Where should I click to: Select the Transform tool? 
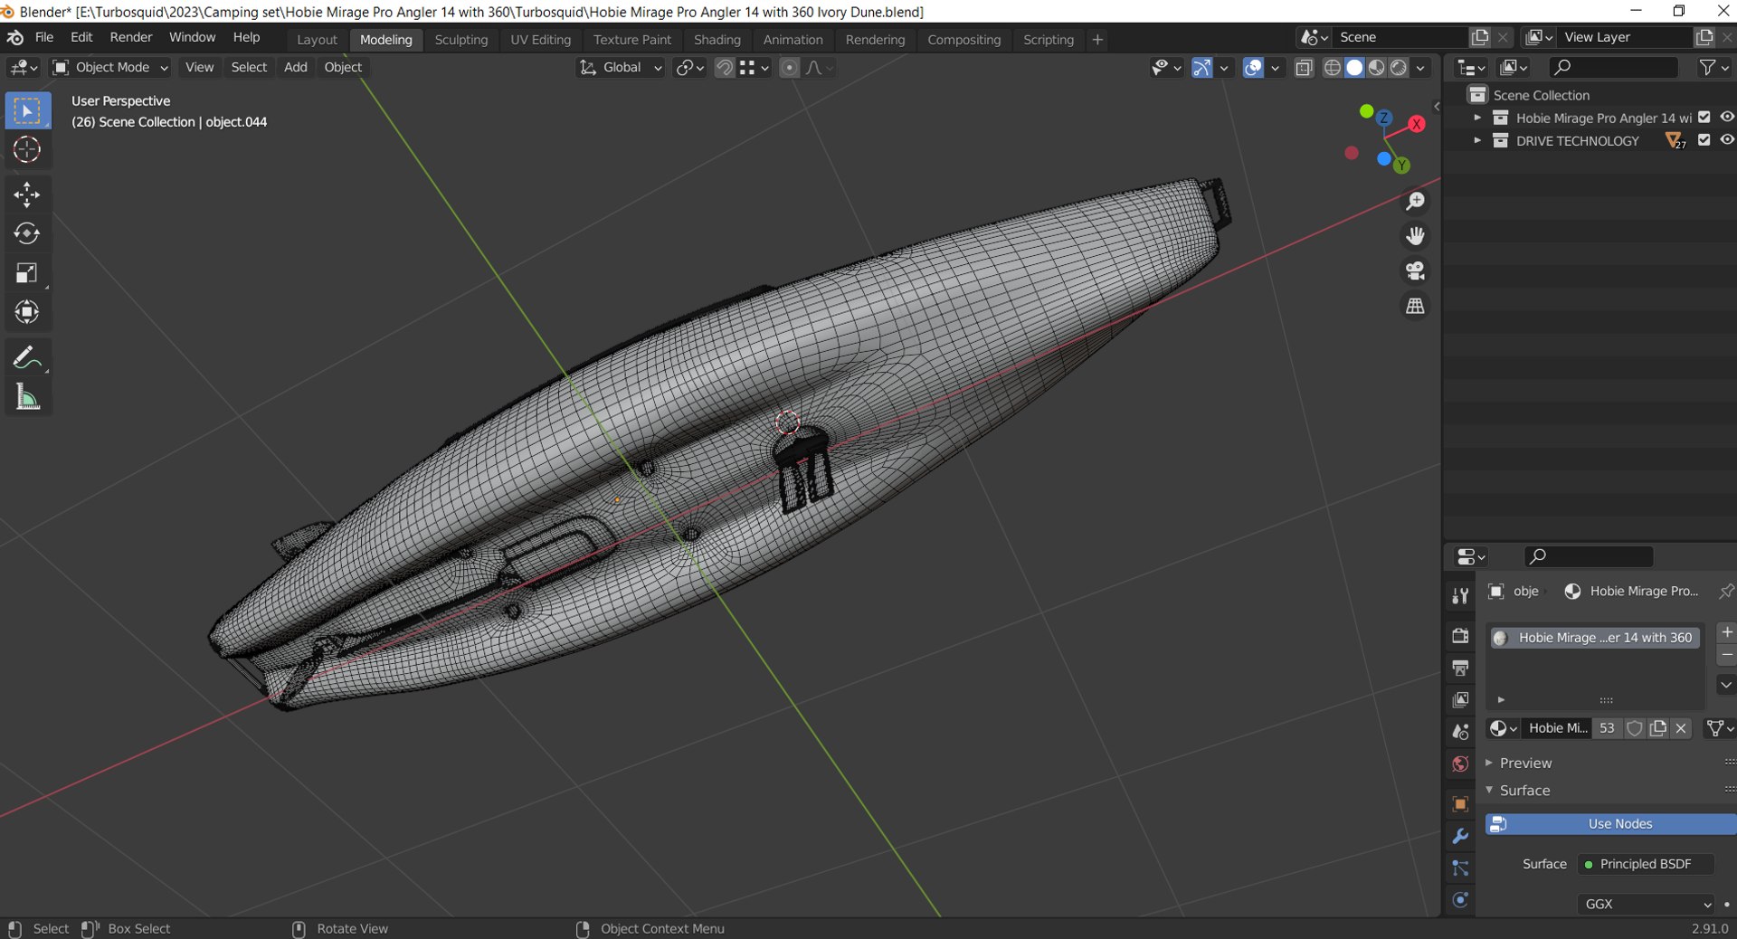pos(27,312)
